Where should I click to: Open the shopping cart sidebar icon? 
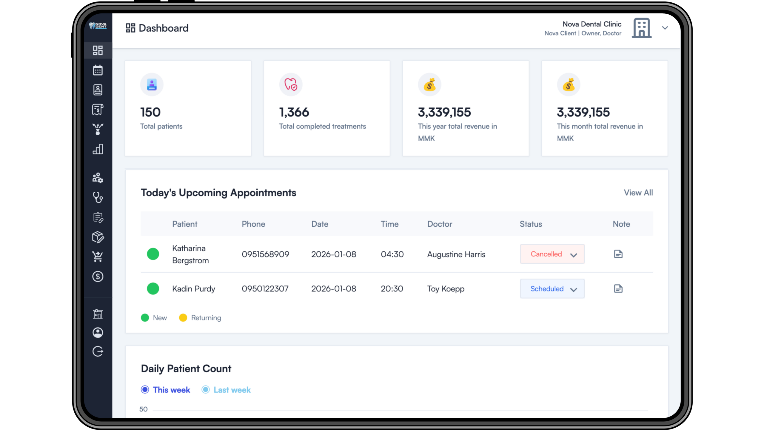tap(98, 257)
